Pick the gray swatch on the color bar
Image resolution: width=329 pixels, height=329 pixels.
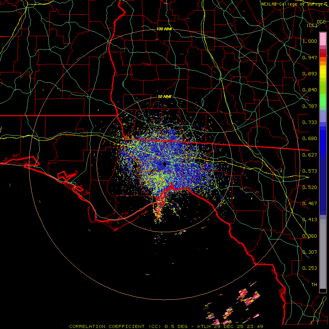click(x=323, y=254)
